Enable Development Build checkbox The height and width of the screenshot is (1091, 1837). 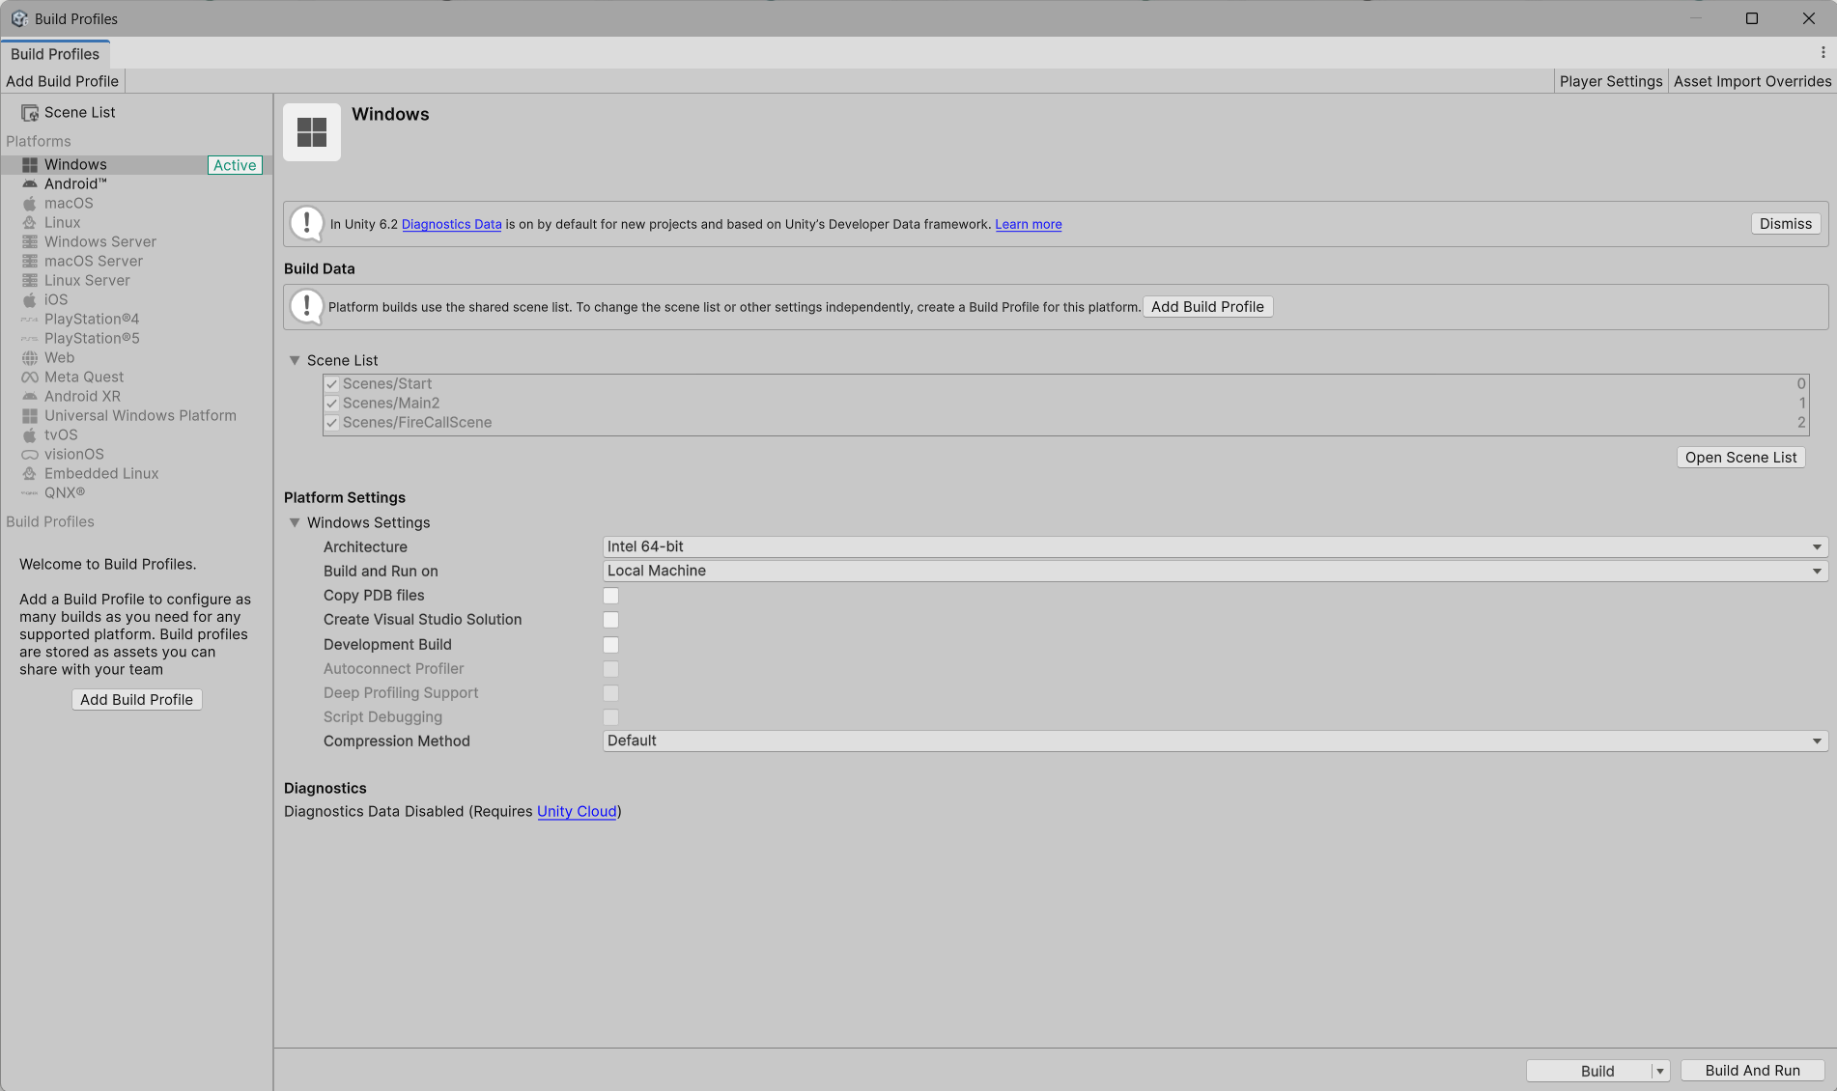611,645
